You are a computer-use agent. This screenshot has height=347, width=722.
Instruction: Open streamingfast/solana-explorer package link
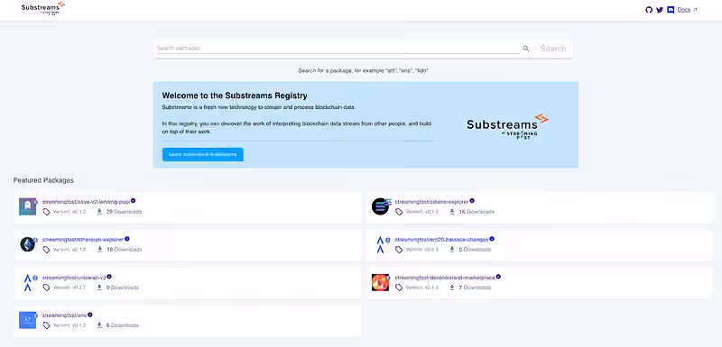(432, 201)
